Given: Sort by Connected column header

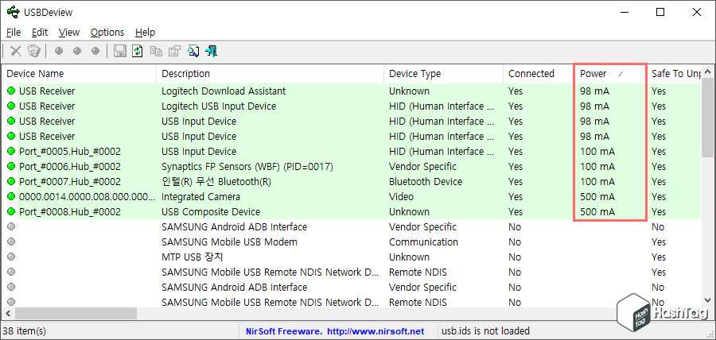Looking at the screenshot, I should (x=539, y=73).
